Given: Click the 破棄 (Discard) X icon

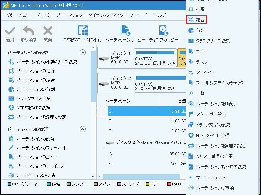Looking at the screenshot, I should tap(48, 32).
